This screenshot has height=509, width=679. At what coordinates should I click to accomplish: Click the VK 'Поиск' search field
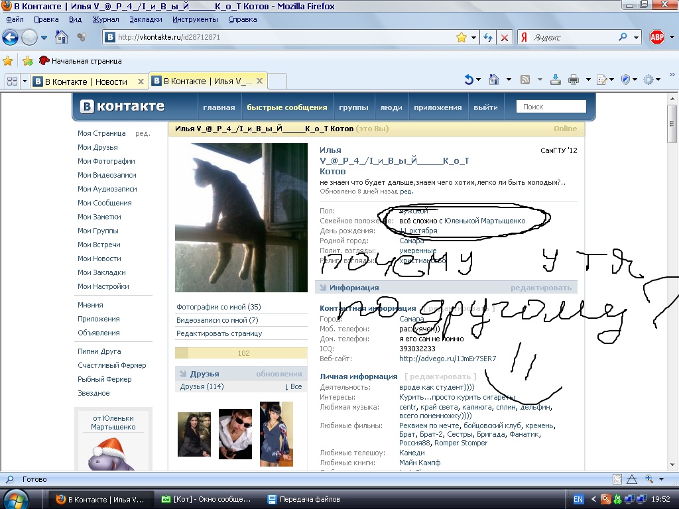[551, 107]
